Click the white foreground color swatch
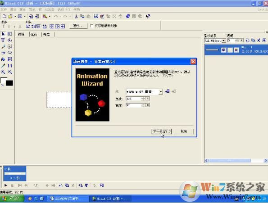The height and width of the screenshot is (203, 268). (4, 80)
